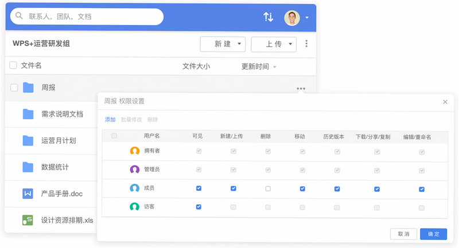Image resolution: width=459 pixels, height=248 pixels.
Task: Click the 用户名 column header
Action: point(151,136)
